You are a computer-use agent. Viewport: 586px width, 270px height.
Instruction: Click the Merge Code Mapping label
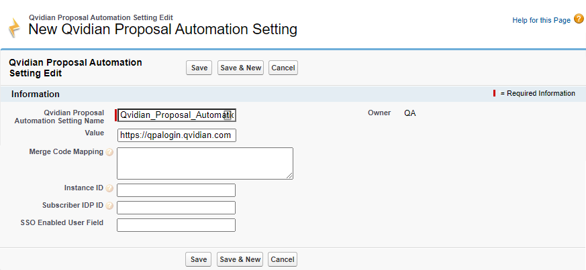coord(66,152)
